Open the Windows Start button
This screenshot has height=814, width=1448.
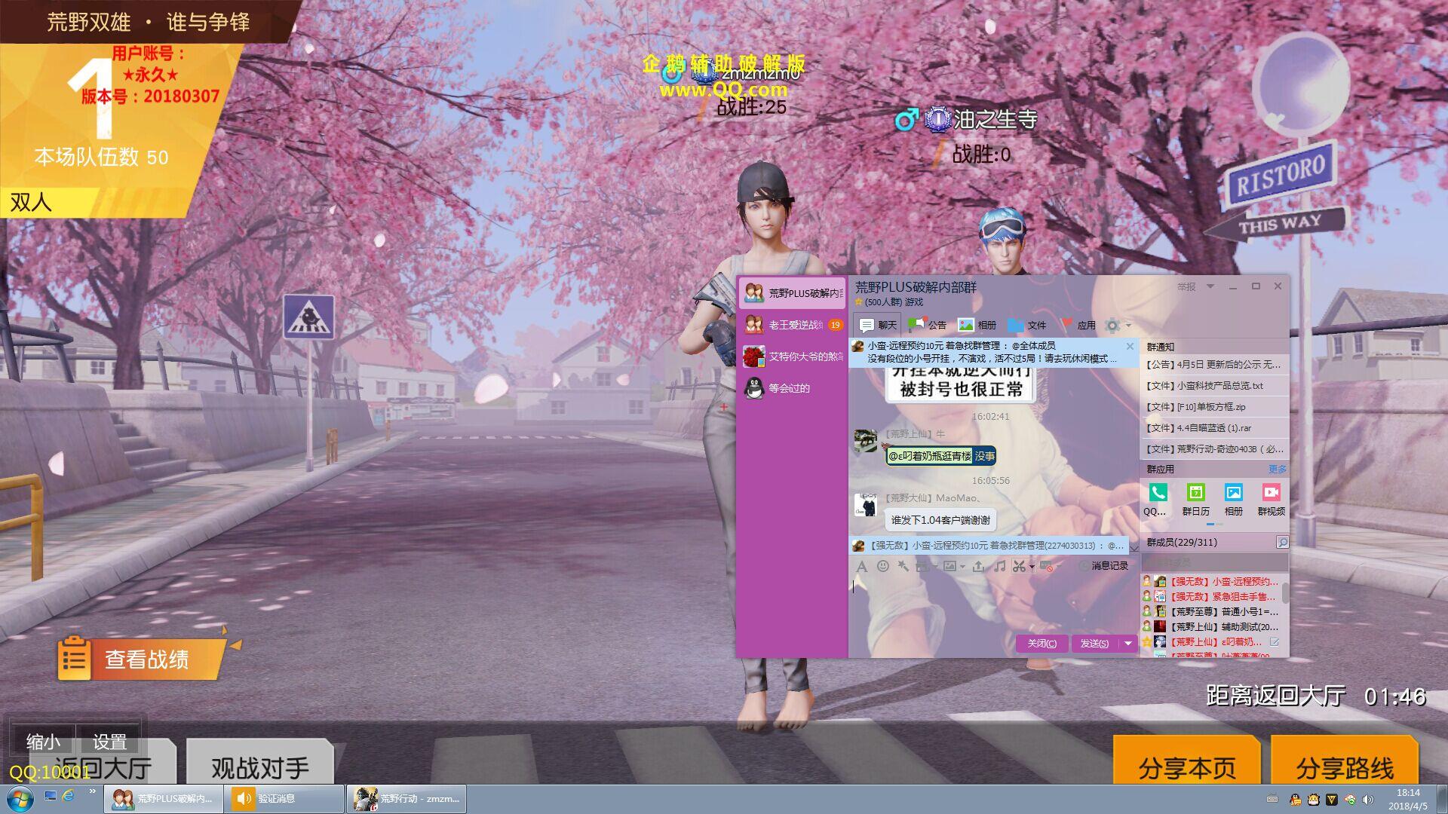(19, 799)
